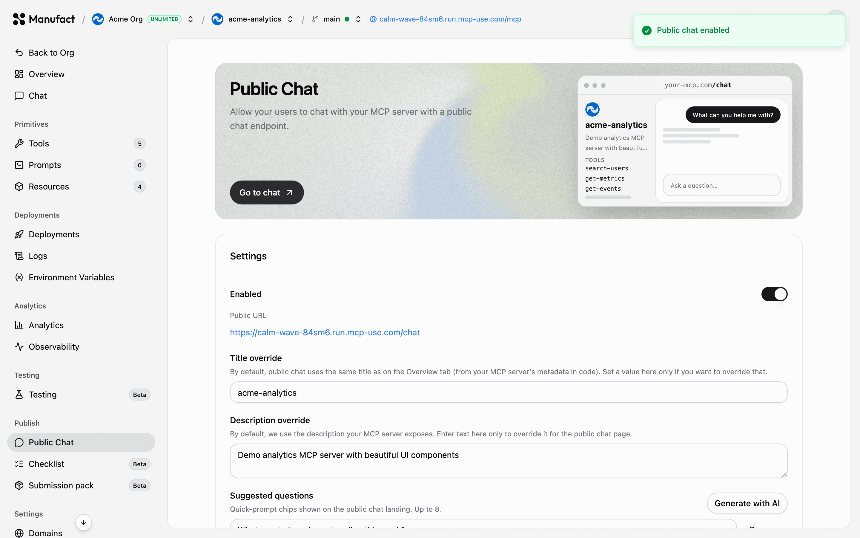
Task: Click the Environment Variables icon
Action: point(19,277)
